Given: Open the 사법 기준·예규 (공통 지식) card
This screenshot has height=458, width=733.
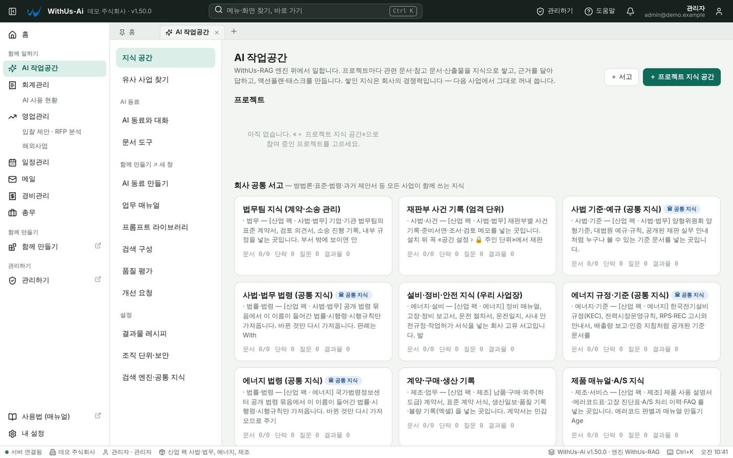Looking at the screenshot, I should [641, 236].
